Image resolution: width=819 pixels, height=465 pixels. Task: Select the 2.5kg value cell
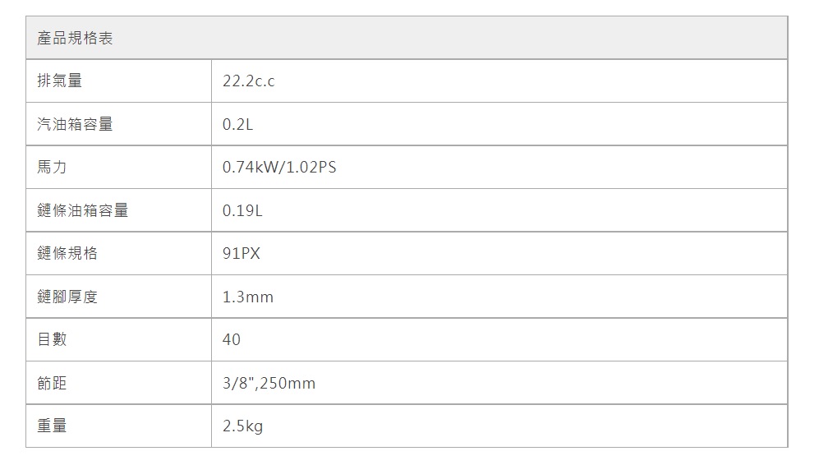[x=242, y=426]
